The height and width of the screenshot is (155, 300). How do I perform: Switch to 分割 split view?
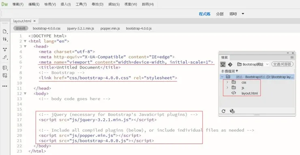coord(220,14)
